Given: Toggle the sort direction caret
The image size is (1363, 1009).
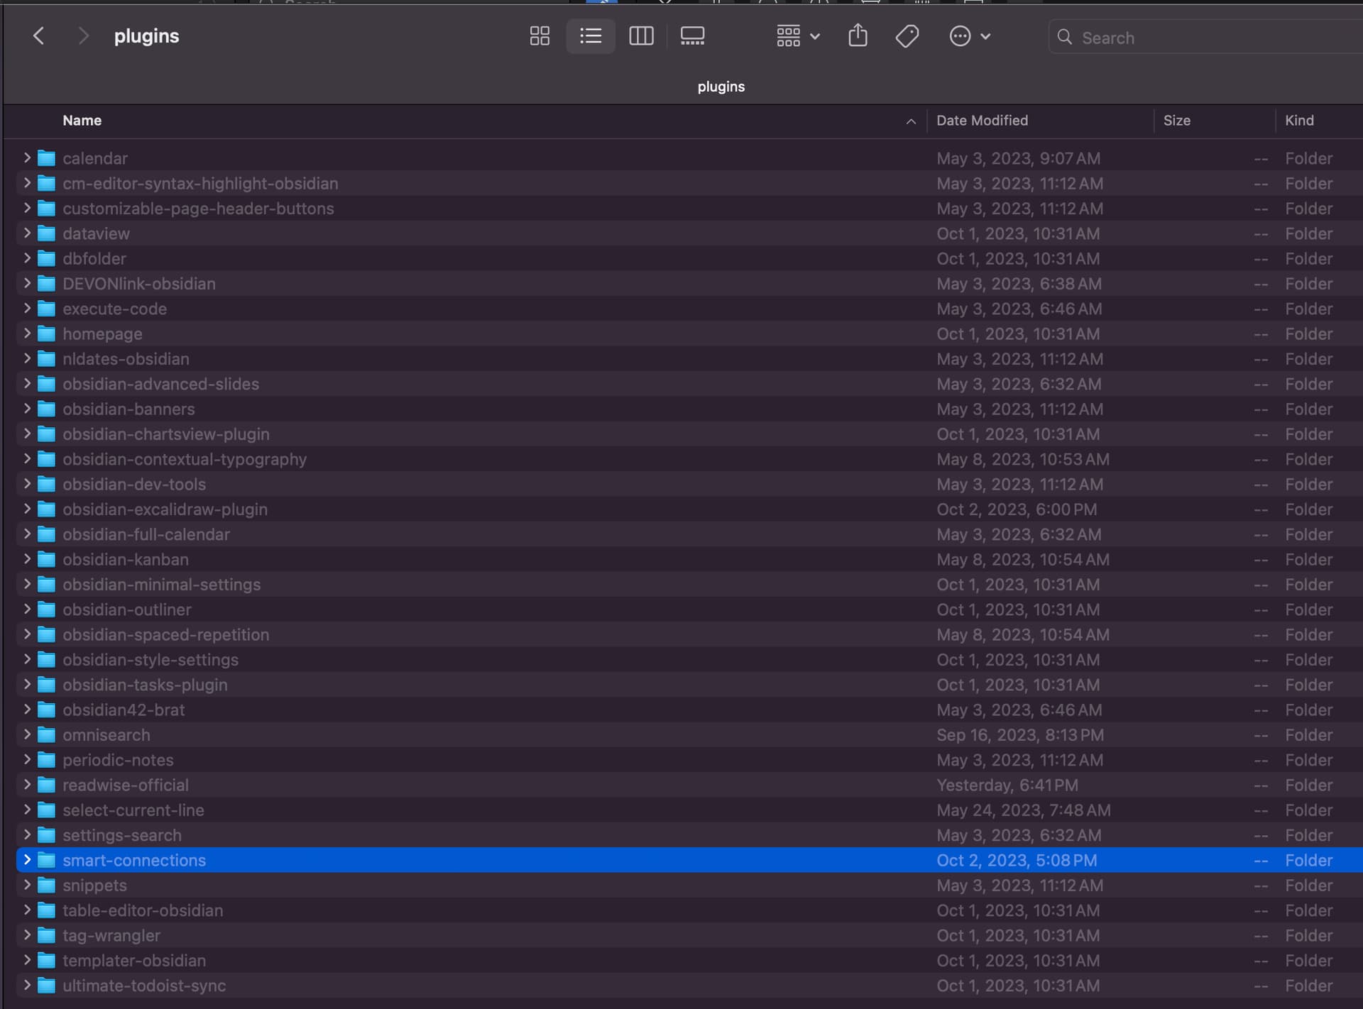Looking at the screenshot, I should coord(911,122).
